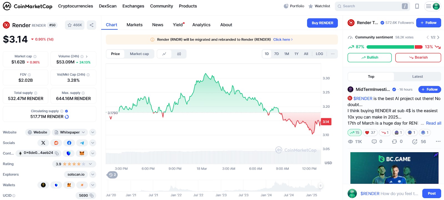Open Volume (24h) details arrow
This screenshot has height=200, width=444.
click(x=87, y=56)
